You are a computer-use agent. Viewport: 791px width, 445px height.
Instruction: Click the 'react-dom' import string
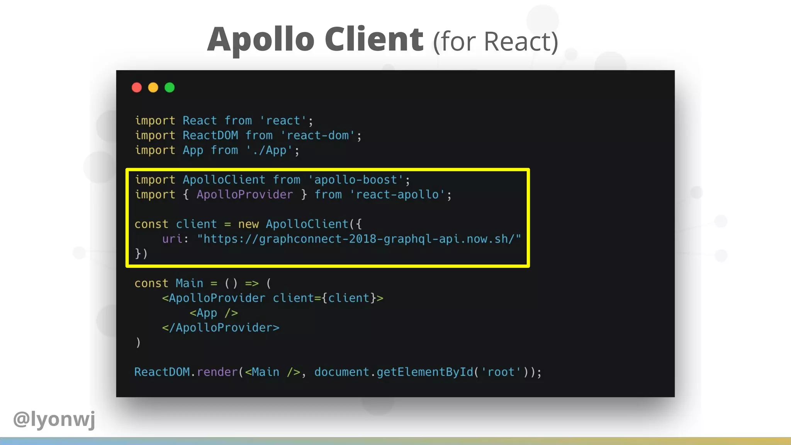[x=317, y=136]
